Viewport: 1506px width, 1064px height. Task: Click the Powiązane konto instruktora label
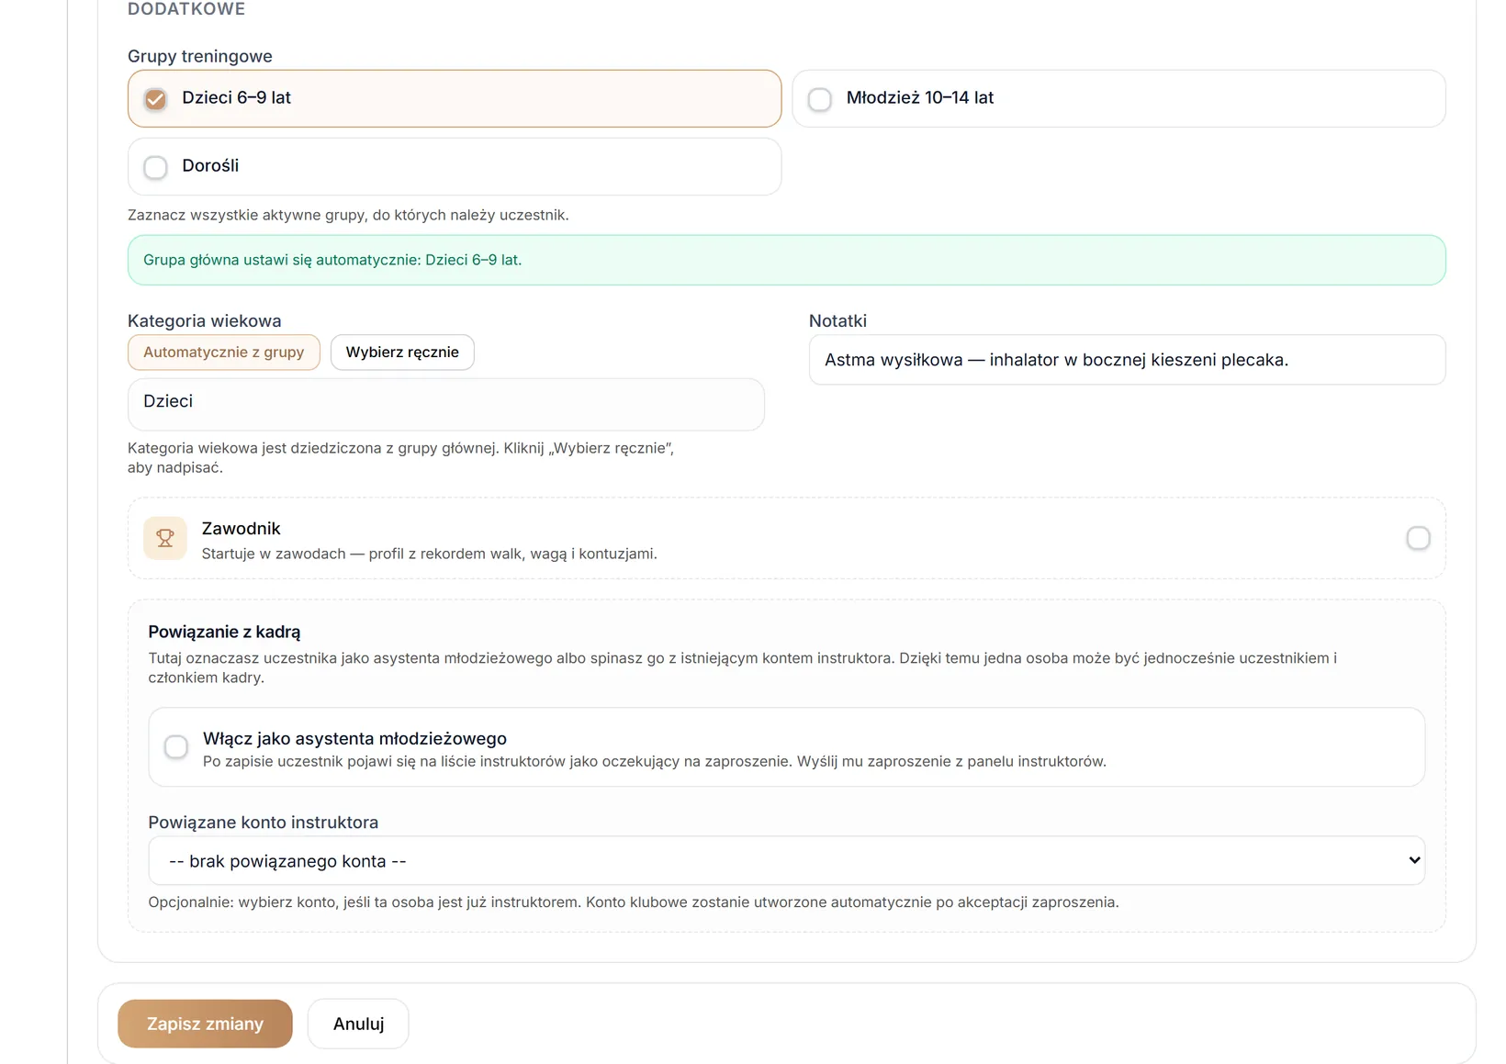pos(264,823)
